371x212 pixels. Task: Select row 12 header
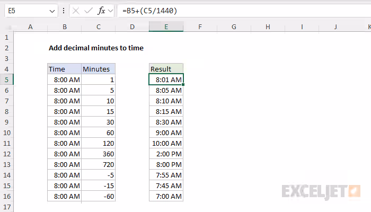tap(6, 154)
